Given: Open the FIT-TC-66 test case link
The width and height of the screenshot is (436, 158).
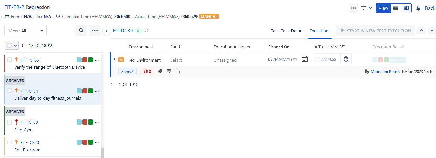Looking at the screenshot, I should [x=30, y=60].
